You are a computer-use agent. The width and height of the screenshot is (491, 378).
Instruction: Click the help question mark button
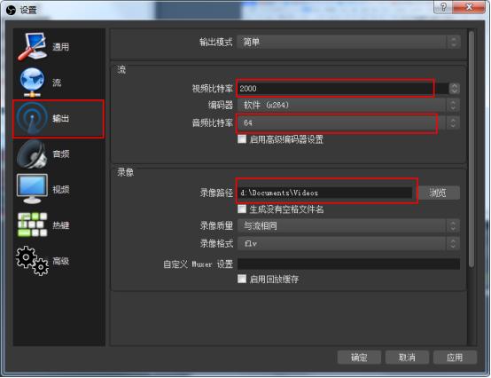[x=443, y=7]
